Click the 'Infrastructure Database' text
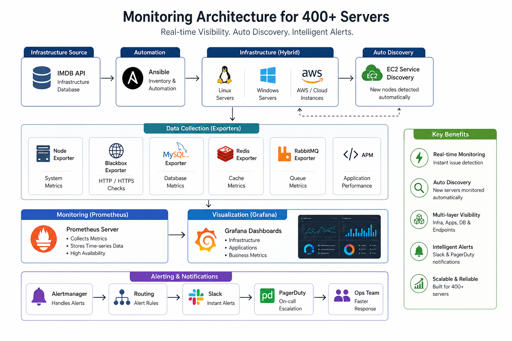Screen dimensions: 512x341 click(73, 86)
